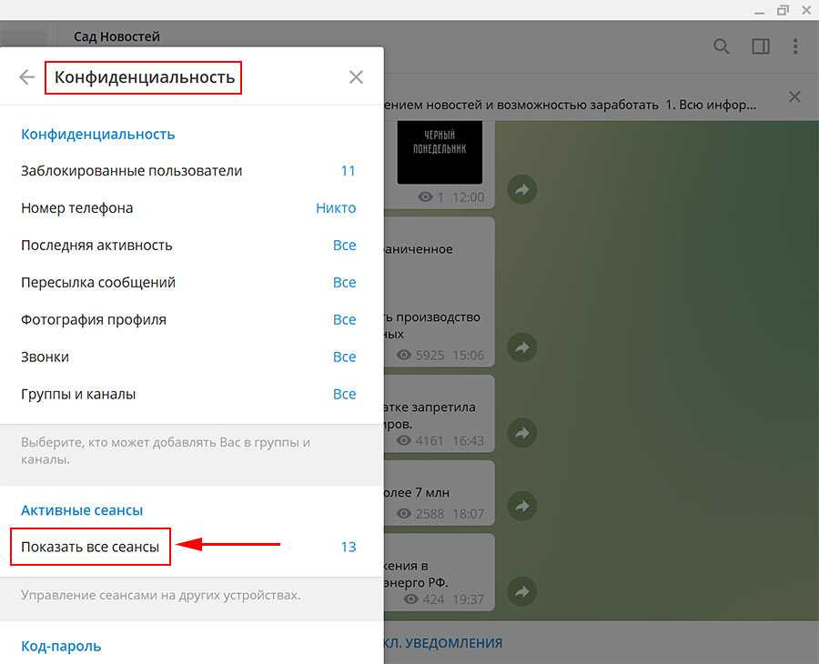Open Пересылка сообщений privacy setting
The image size is (819, 664).
click(188, 283)
